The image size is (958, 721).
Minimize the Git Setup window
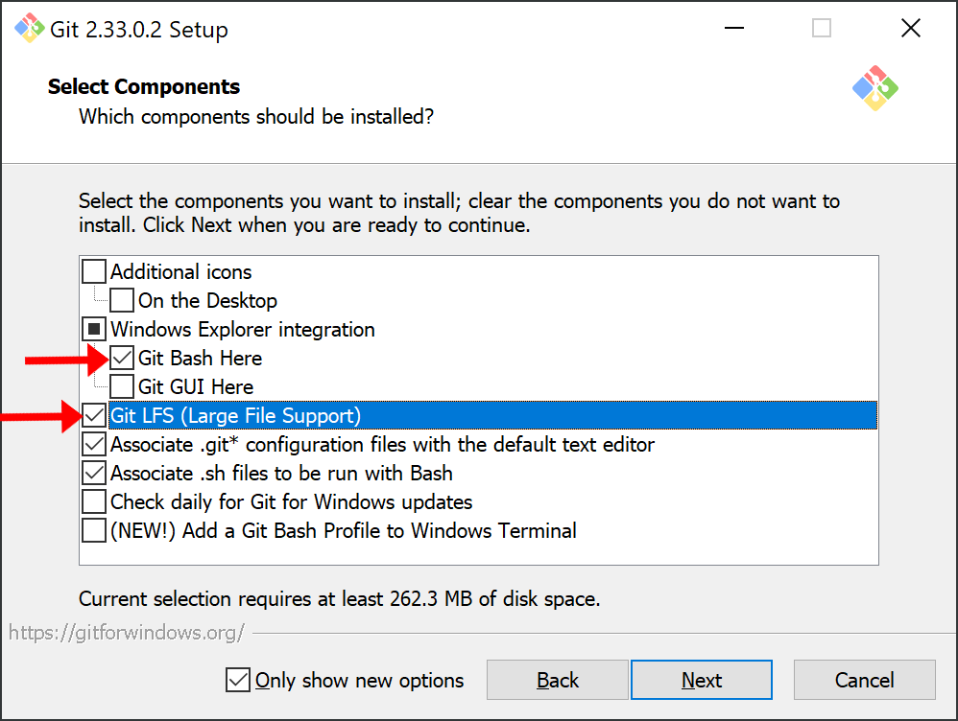(733, 28)
